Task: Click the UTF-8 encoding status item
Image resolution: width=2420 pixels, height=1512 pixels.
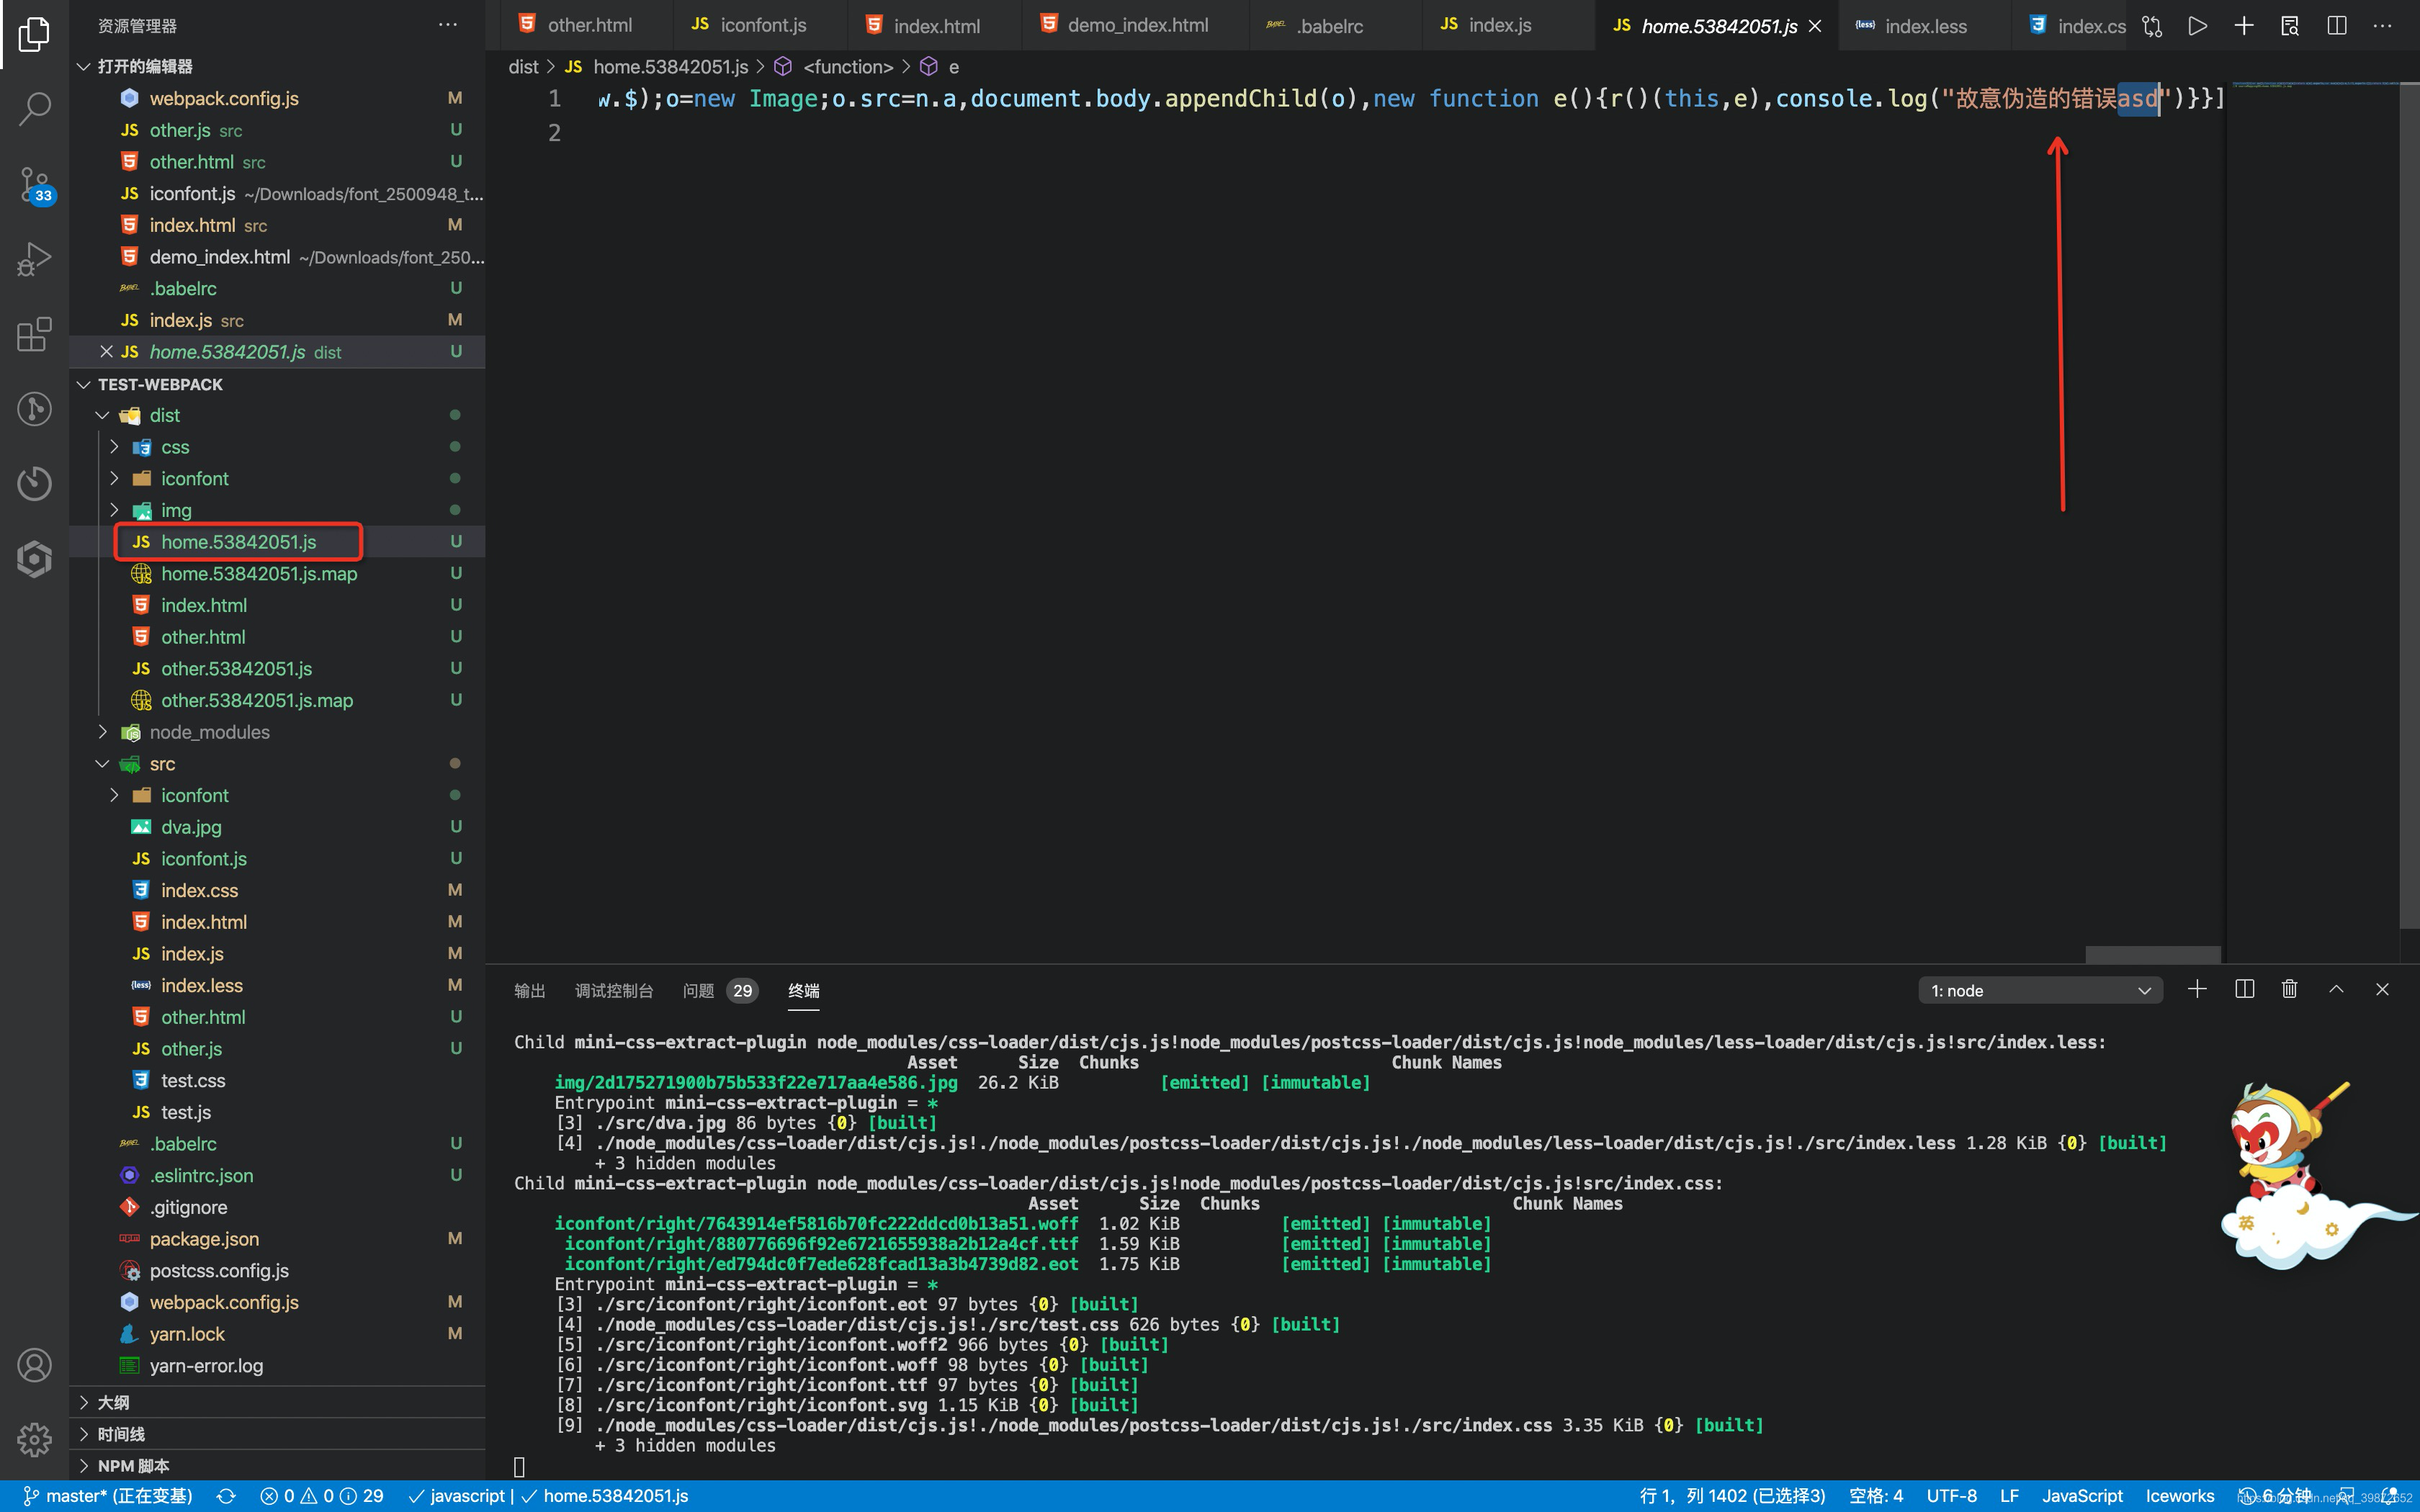Action: (x=1951, y=1496)
